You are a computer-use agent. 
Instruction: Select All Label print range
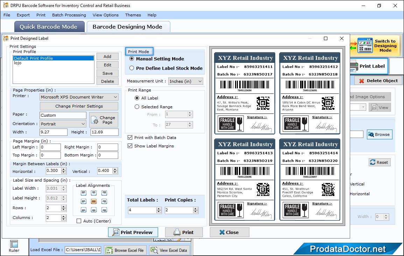pyautogui.click(x=137, y=98)
